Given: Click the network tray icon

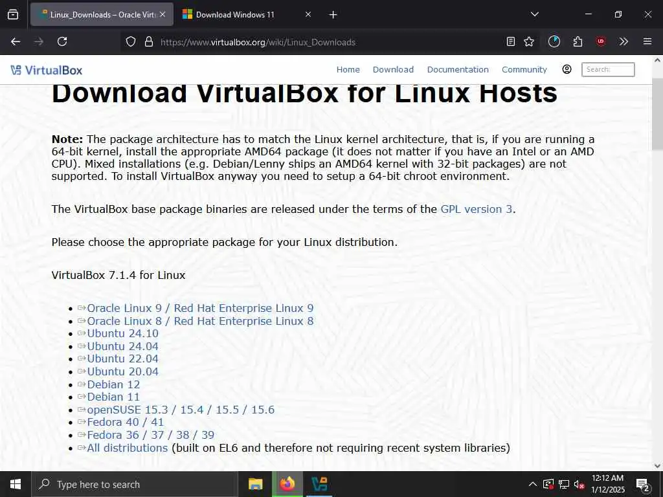Looking at the screenshot, I should coord(564,484).
